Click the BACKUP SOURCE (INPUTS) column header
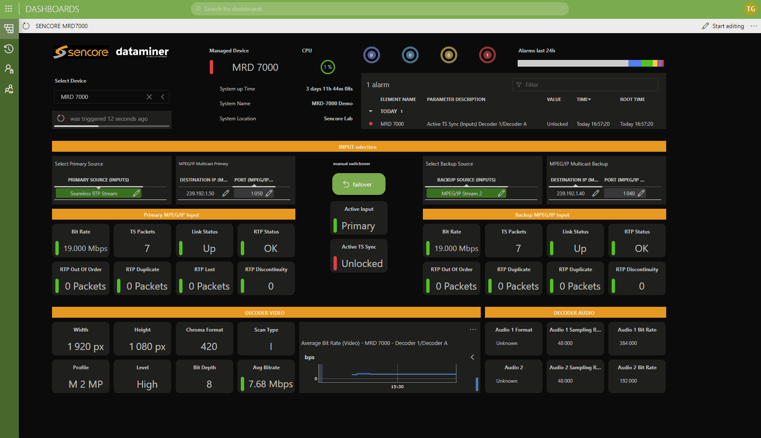Screen dimensions: 761x438 coord(466,180)
